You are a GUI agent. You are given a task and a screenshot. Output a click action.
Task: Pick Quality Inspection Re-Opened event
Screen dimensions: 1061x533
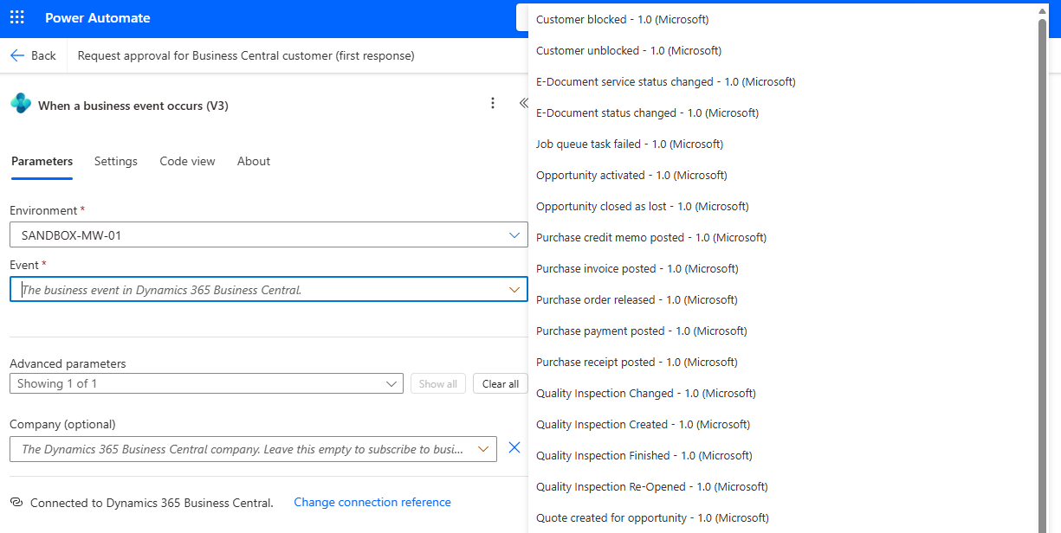tap(651, 486)
